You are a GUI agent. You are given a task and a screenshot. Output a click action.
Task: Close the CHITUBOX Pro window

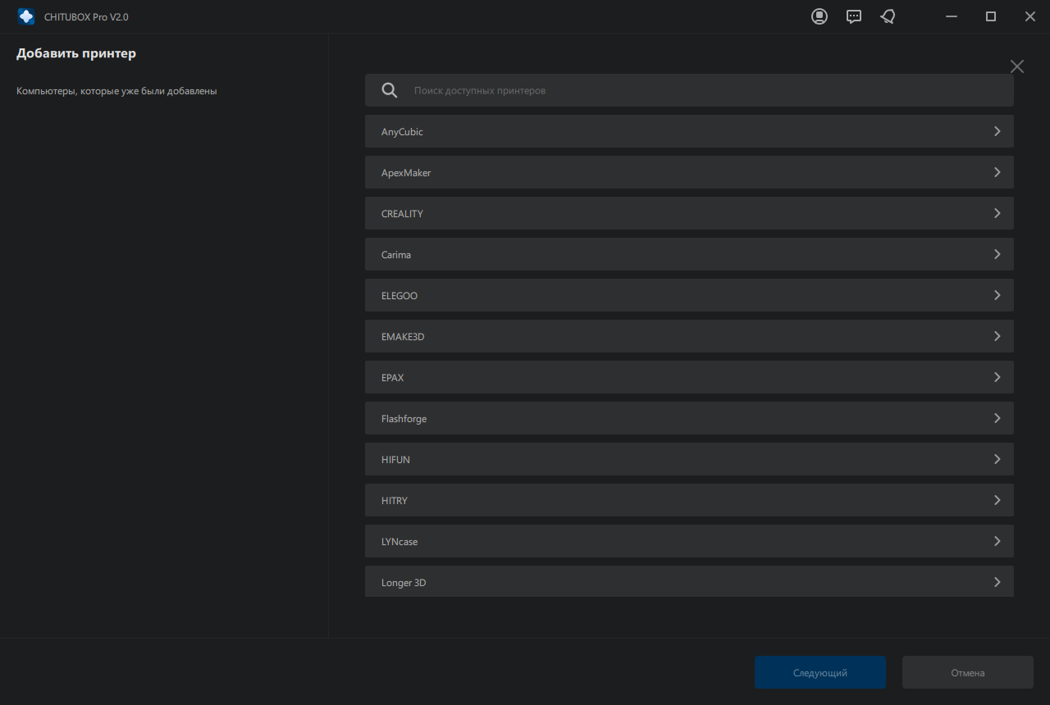pyautogui.click(x=1030, y=16)
